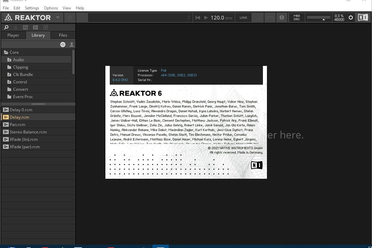Toggle the info hints icon

coord(282,17)
